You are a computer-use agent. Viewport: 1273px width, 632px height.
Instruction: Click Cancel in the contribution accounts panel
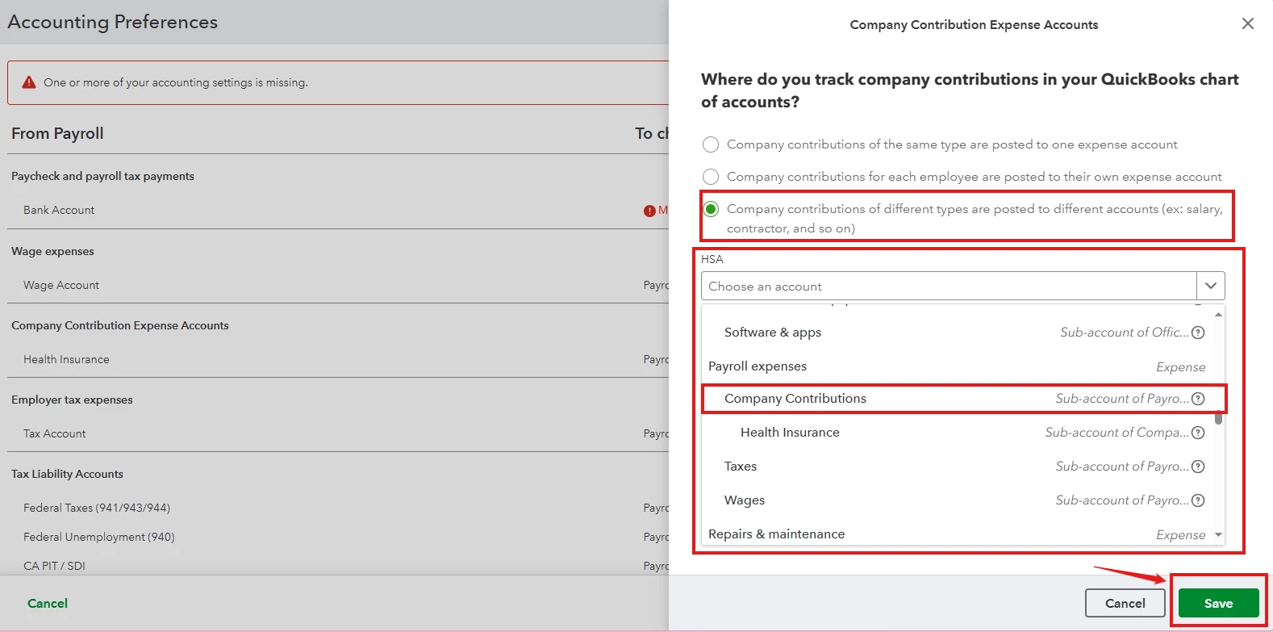(1125, 603)
